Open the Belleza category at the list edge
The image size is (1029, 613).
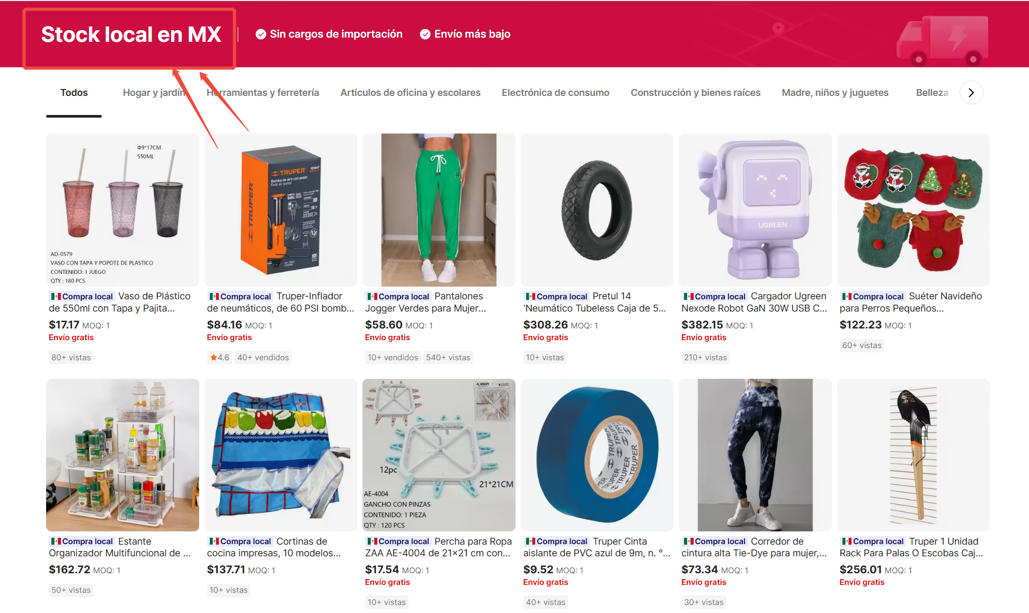tap(932, 92)
